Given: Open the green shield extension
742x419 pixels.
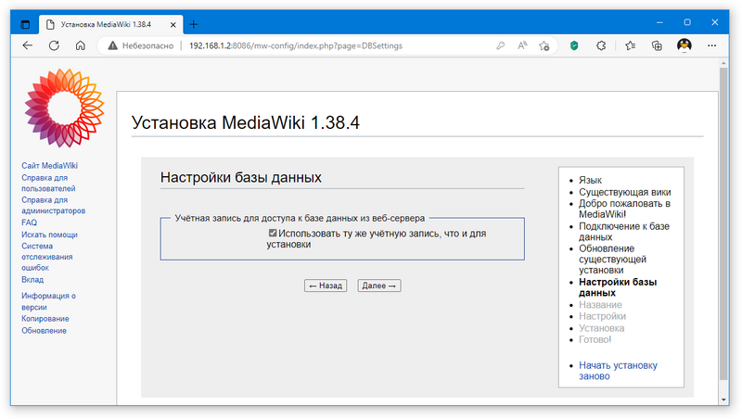Looking at the screenshot, I should click(x=574, y=45).
